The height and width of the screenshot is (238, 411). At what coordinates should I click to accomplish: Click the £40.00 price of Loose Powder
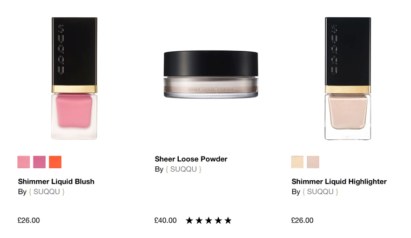pos(165,220)
